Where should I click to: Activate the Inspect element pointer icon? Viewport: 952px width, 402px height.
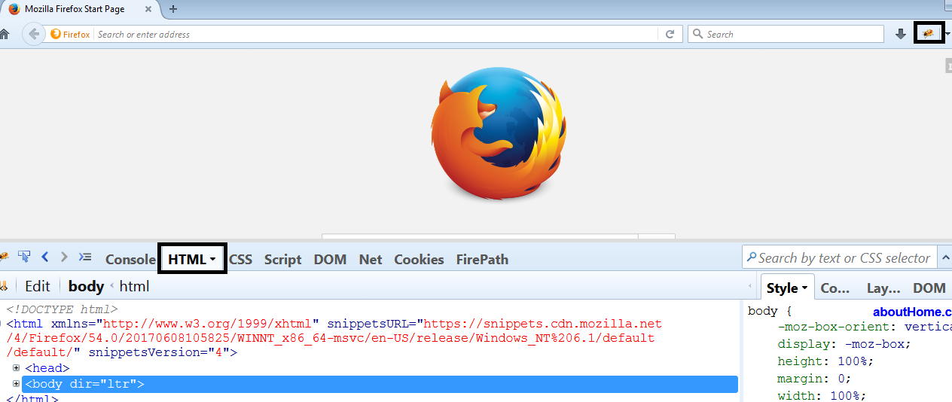23,257
